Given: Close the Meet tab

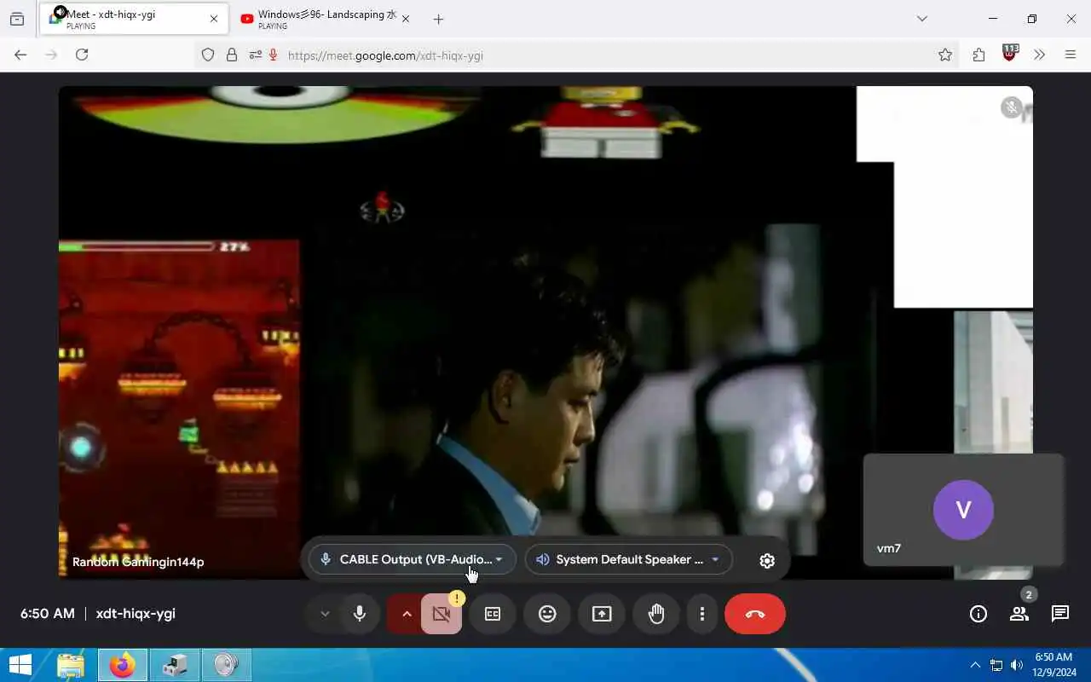Looking at the screenshot, I should pyautogui.click(x=214, y=19).
